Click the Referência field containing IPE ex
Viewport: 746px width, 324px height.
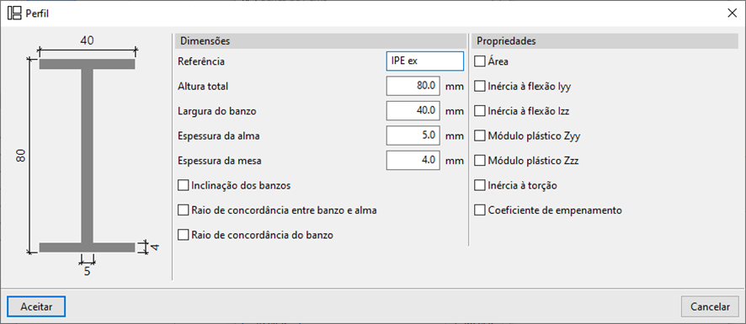pos(425,61)
